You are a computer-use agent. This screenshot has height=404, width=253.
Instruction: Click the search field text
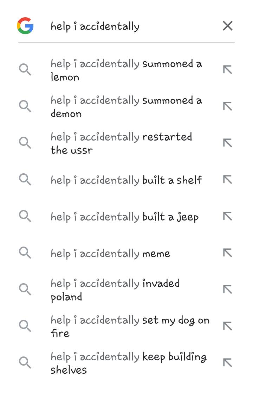click(95, 26)
